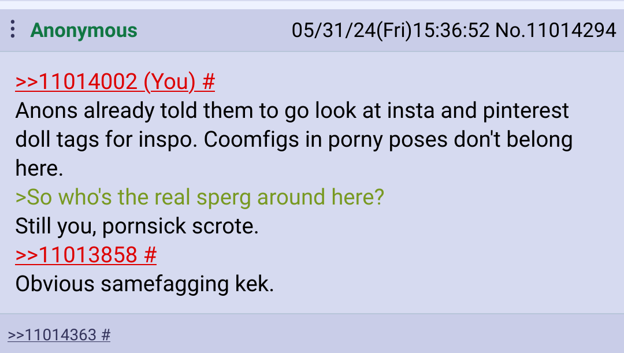This screenshot has height=353, width=624.
Task: Click the line starting "Anons already told"
Action: click(292, 110)
